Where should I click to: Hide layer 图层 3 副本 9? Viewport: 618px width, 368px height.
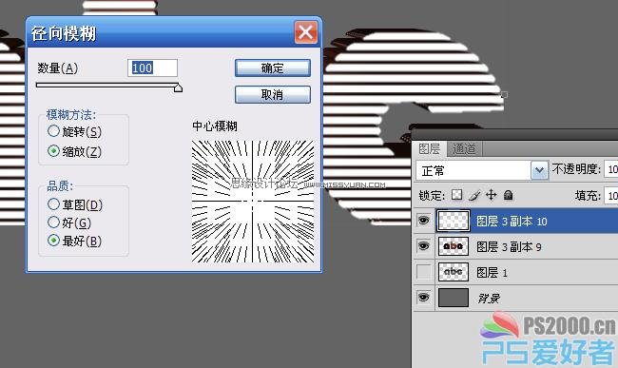coord(424,246)
